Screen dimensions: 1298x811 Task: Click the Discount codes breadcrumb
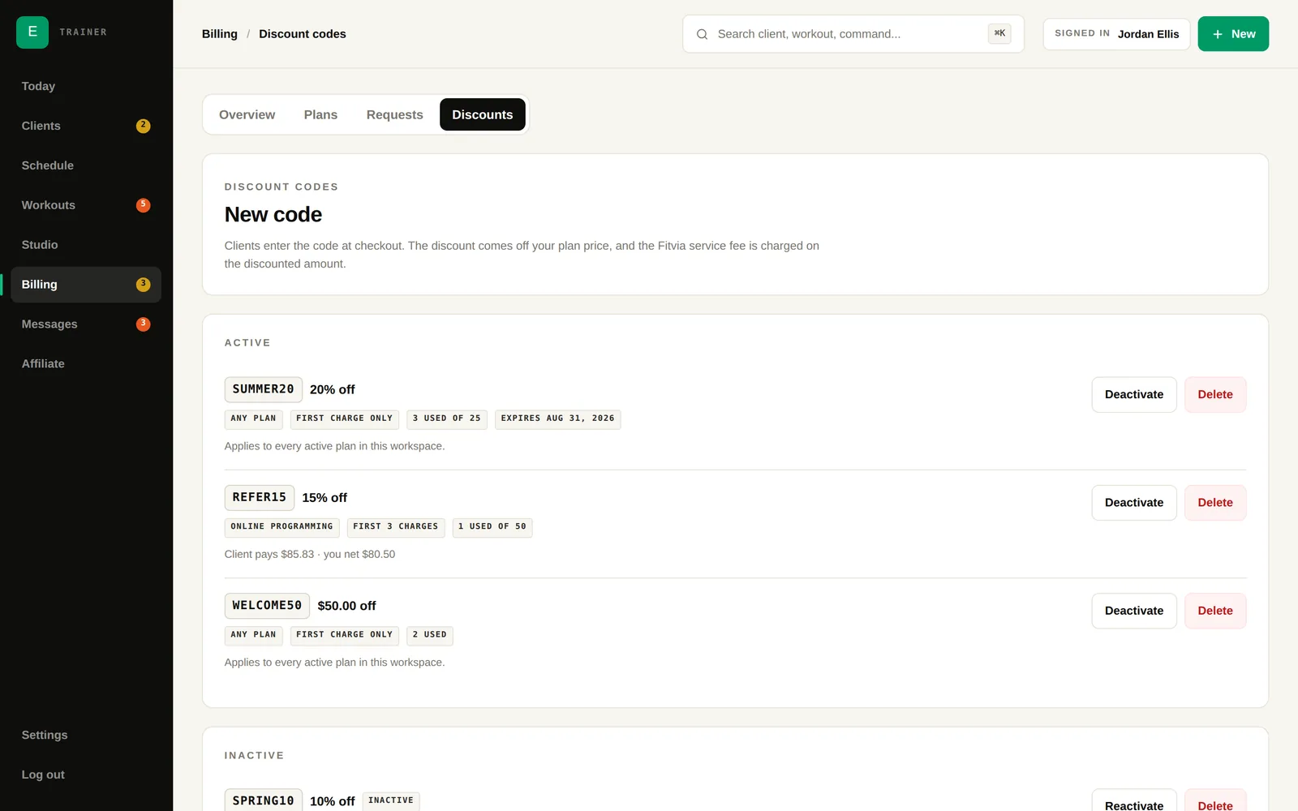(x=303, y=34)
